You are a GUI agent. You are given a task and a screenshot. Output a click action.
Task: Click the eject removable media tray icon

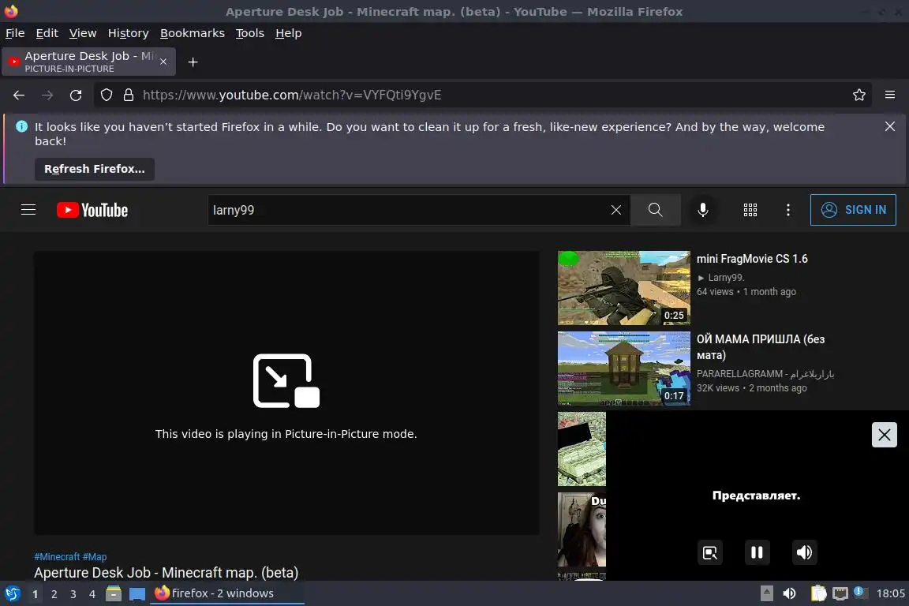tap(766, 593)
